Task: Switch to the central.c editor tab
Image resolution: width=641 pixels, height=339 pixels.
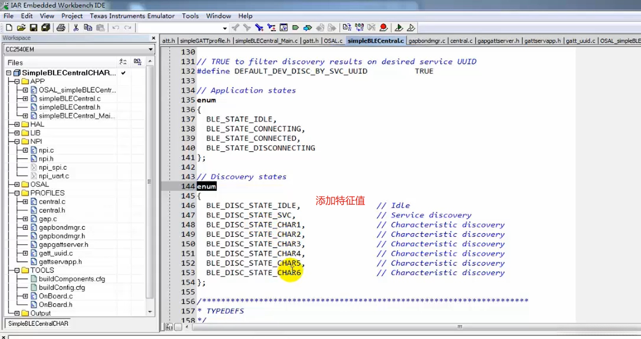Action: click(461, 41)
